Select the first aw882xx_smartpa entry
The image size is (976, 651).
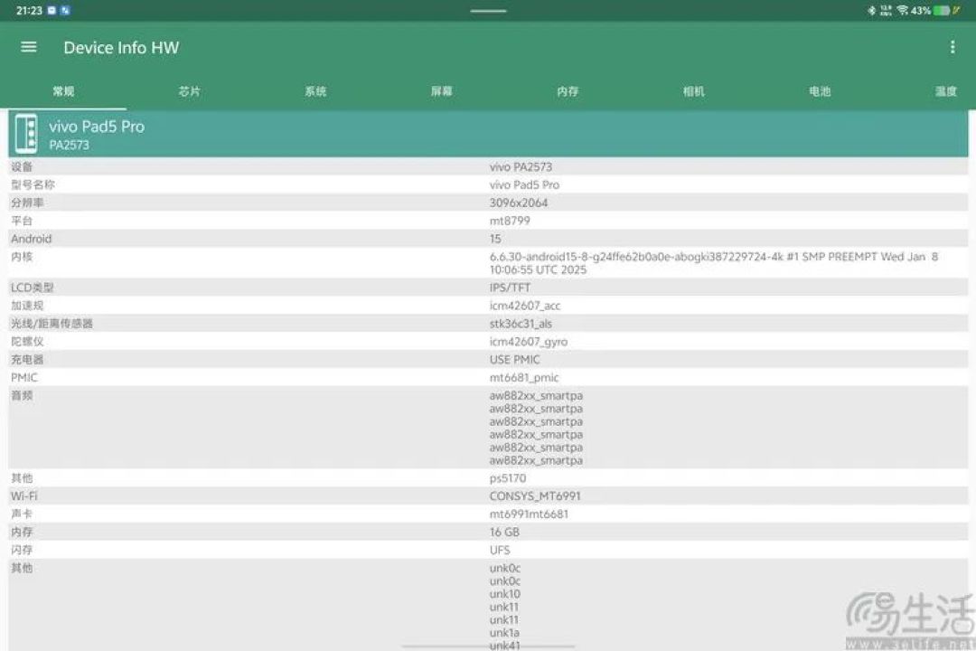tap(536, 396)
